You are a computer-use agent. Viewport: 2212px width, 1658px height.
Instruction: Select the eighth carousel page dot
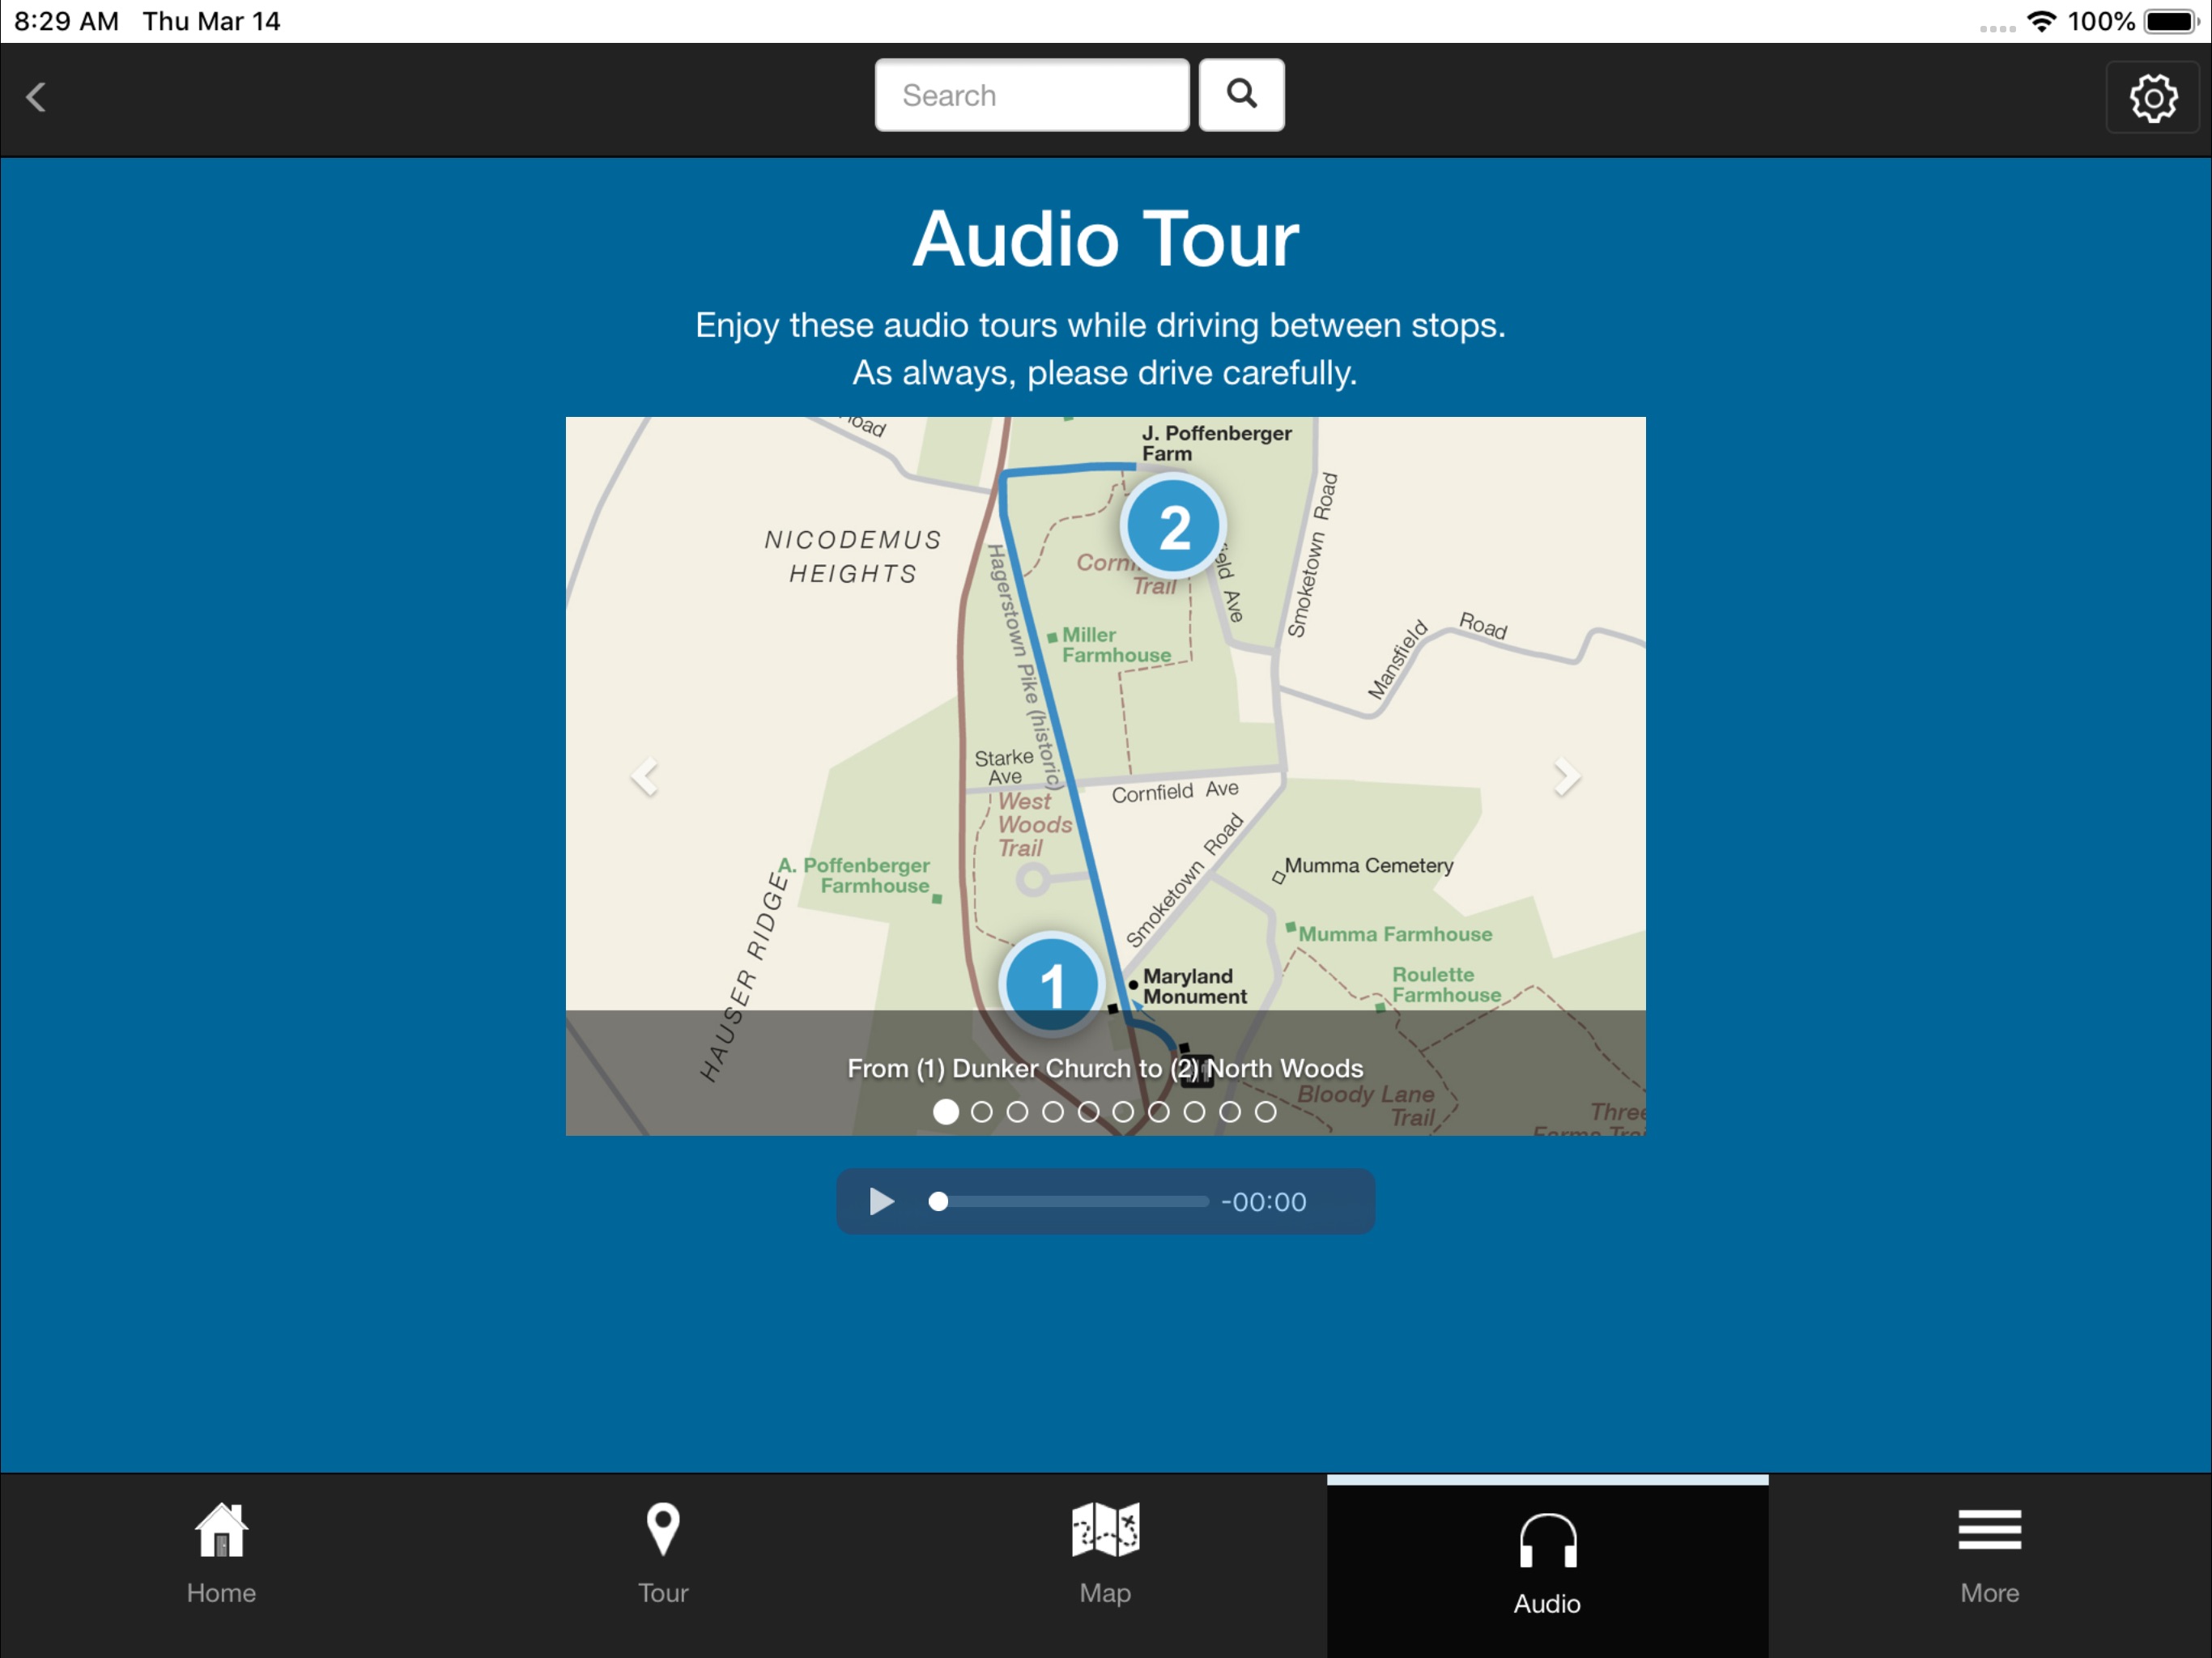point(1194,1111)
